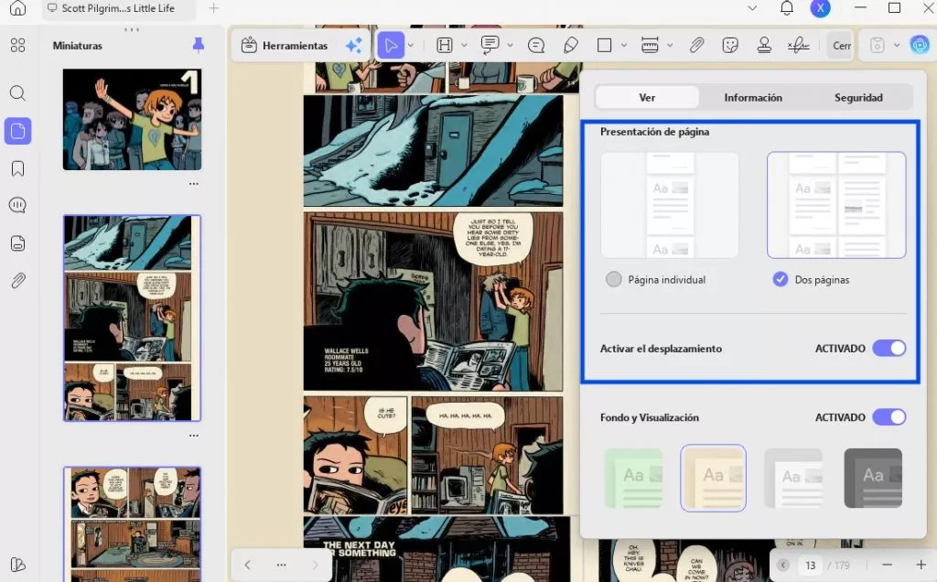Expand the rectangle shape dropdown arrow
Image resolution: width=937 pixels, height=582 pixels.
point(623,46)
